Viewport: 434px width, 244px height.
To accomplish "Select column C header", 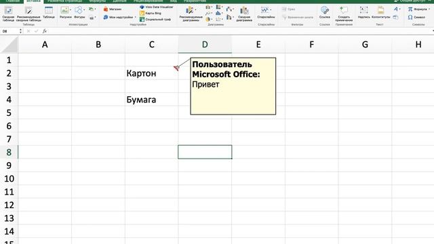I will coord(151,45).
